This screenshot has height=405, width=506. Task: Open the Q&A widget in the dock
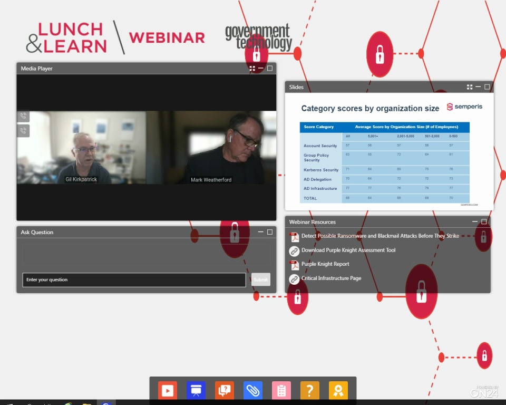(225, 390)
